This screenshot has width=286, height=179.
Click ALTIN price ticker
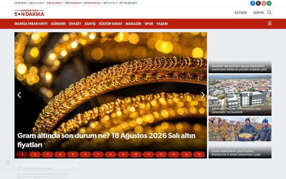(x=93, y=3)
